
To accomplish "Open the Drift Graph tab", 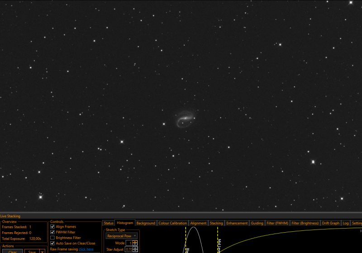I will [x=331, y=223].
